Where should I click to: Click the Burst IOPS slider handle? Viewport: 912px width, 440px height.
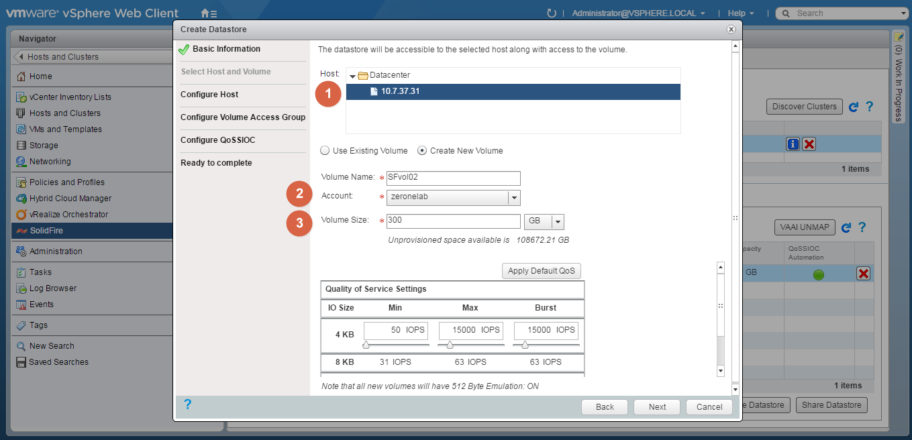pyautogui.click(x=525, y=345)
